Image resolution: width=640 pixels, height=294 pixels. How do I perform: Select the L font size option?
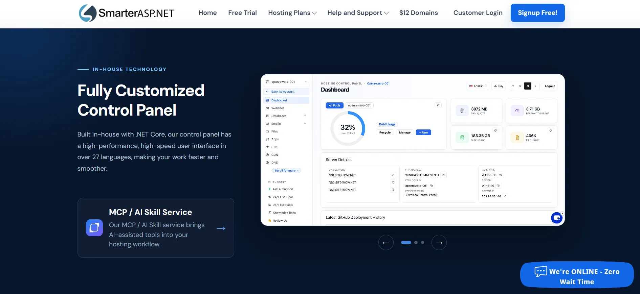[535, 86]
